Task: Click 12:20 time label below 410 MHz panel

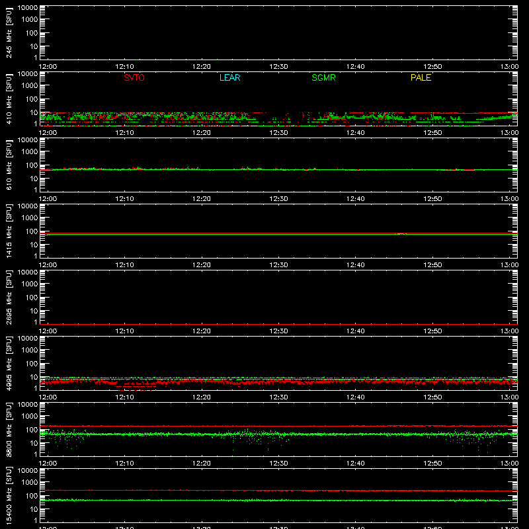Action: pos(202,133)
